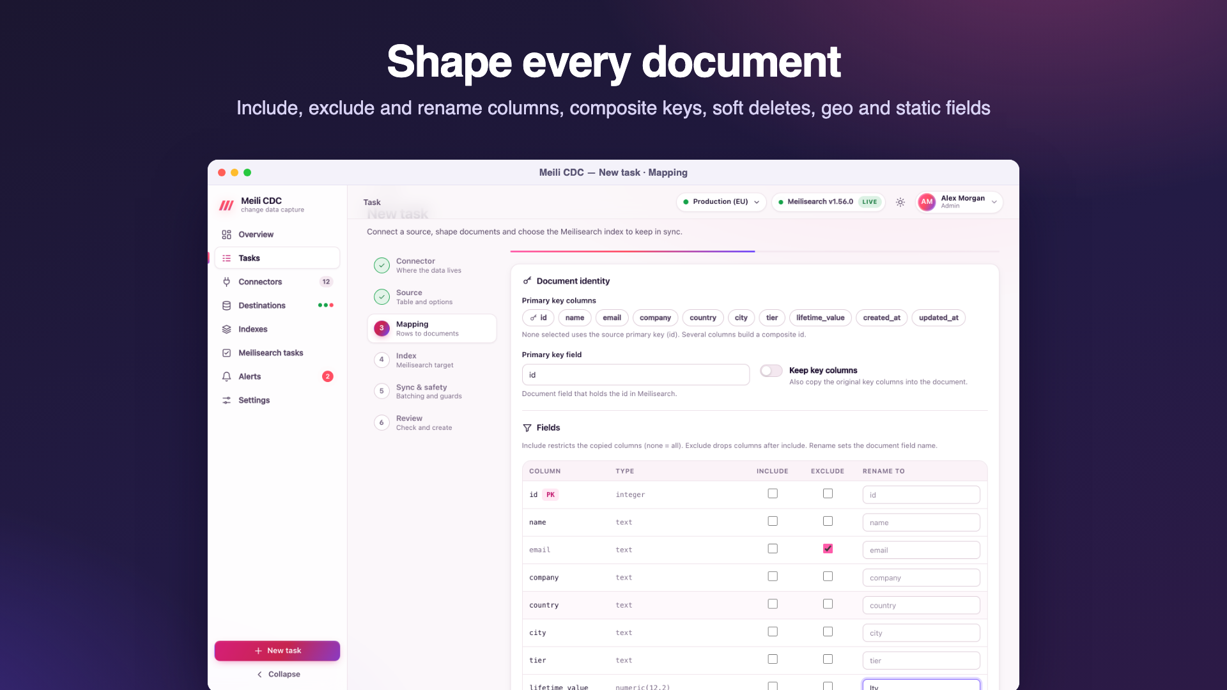Check Exclude for the name row
The image size is (1227, 690).
(x=828, y=521)
